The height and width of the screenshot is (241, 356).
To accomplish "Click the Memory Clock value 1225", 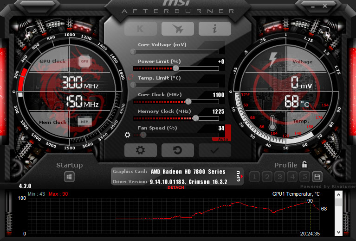I will coord(218,111).
